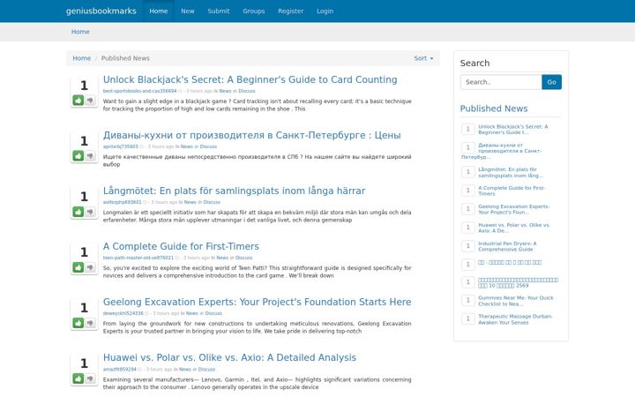Click Home in the Published News breadcrumb

[x=82, y=58]
